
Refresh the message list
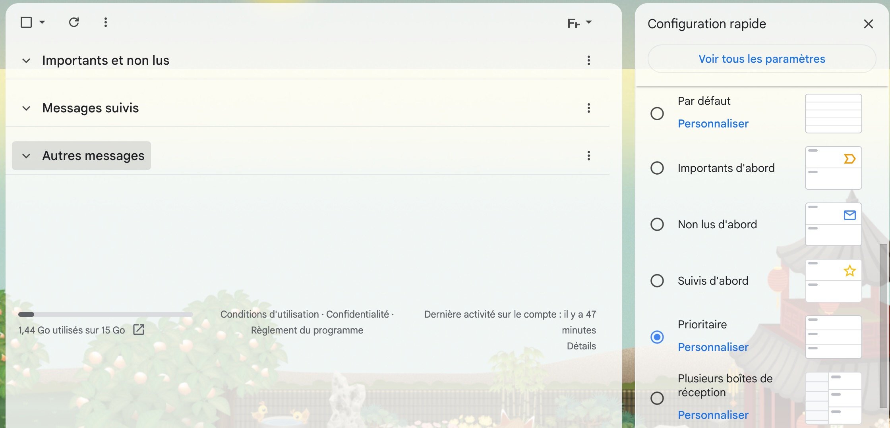click(74, 22)
